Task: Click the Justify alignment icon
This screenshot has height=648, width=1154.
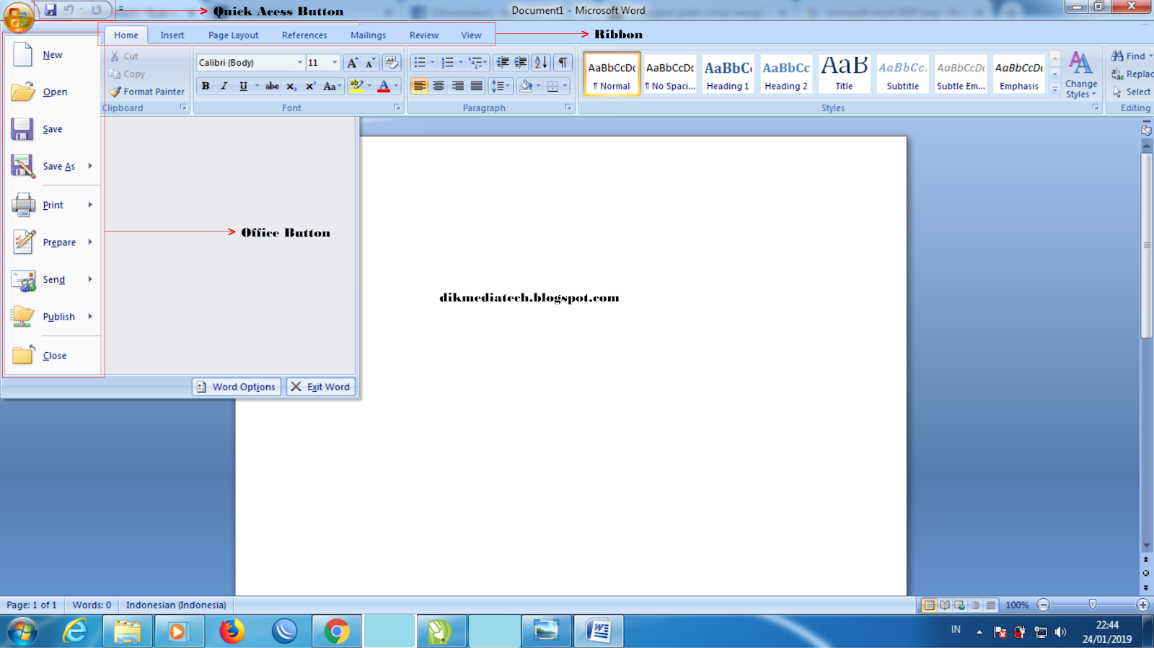Action: tap(476, 86)
